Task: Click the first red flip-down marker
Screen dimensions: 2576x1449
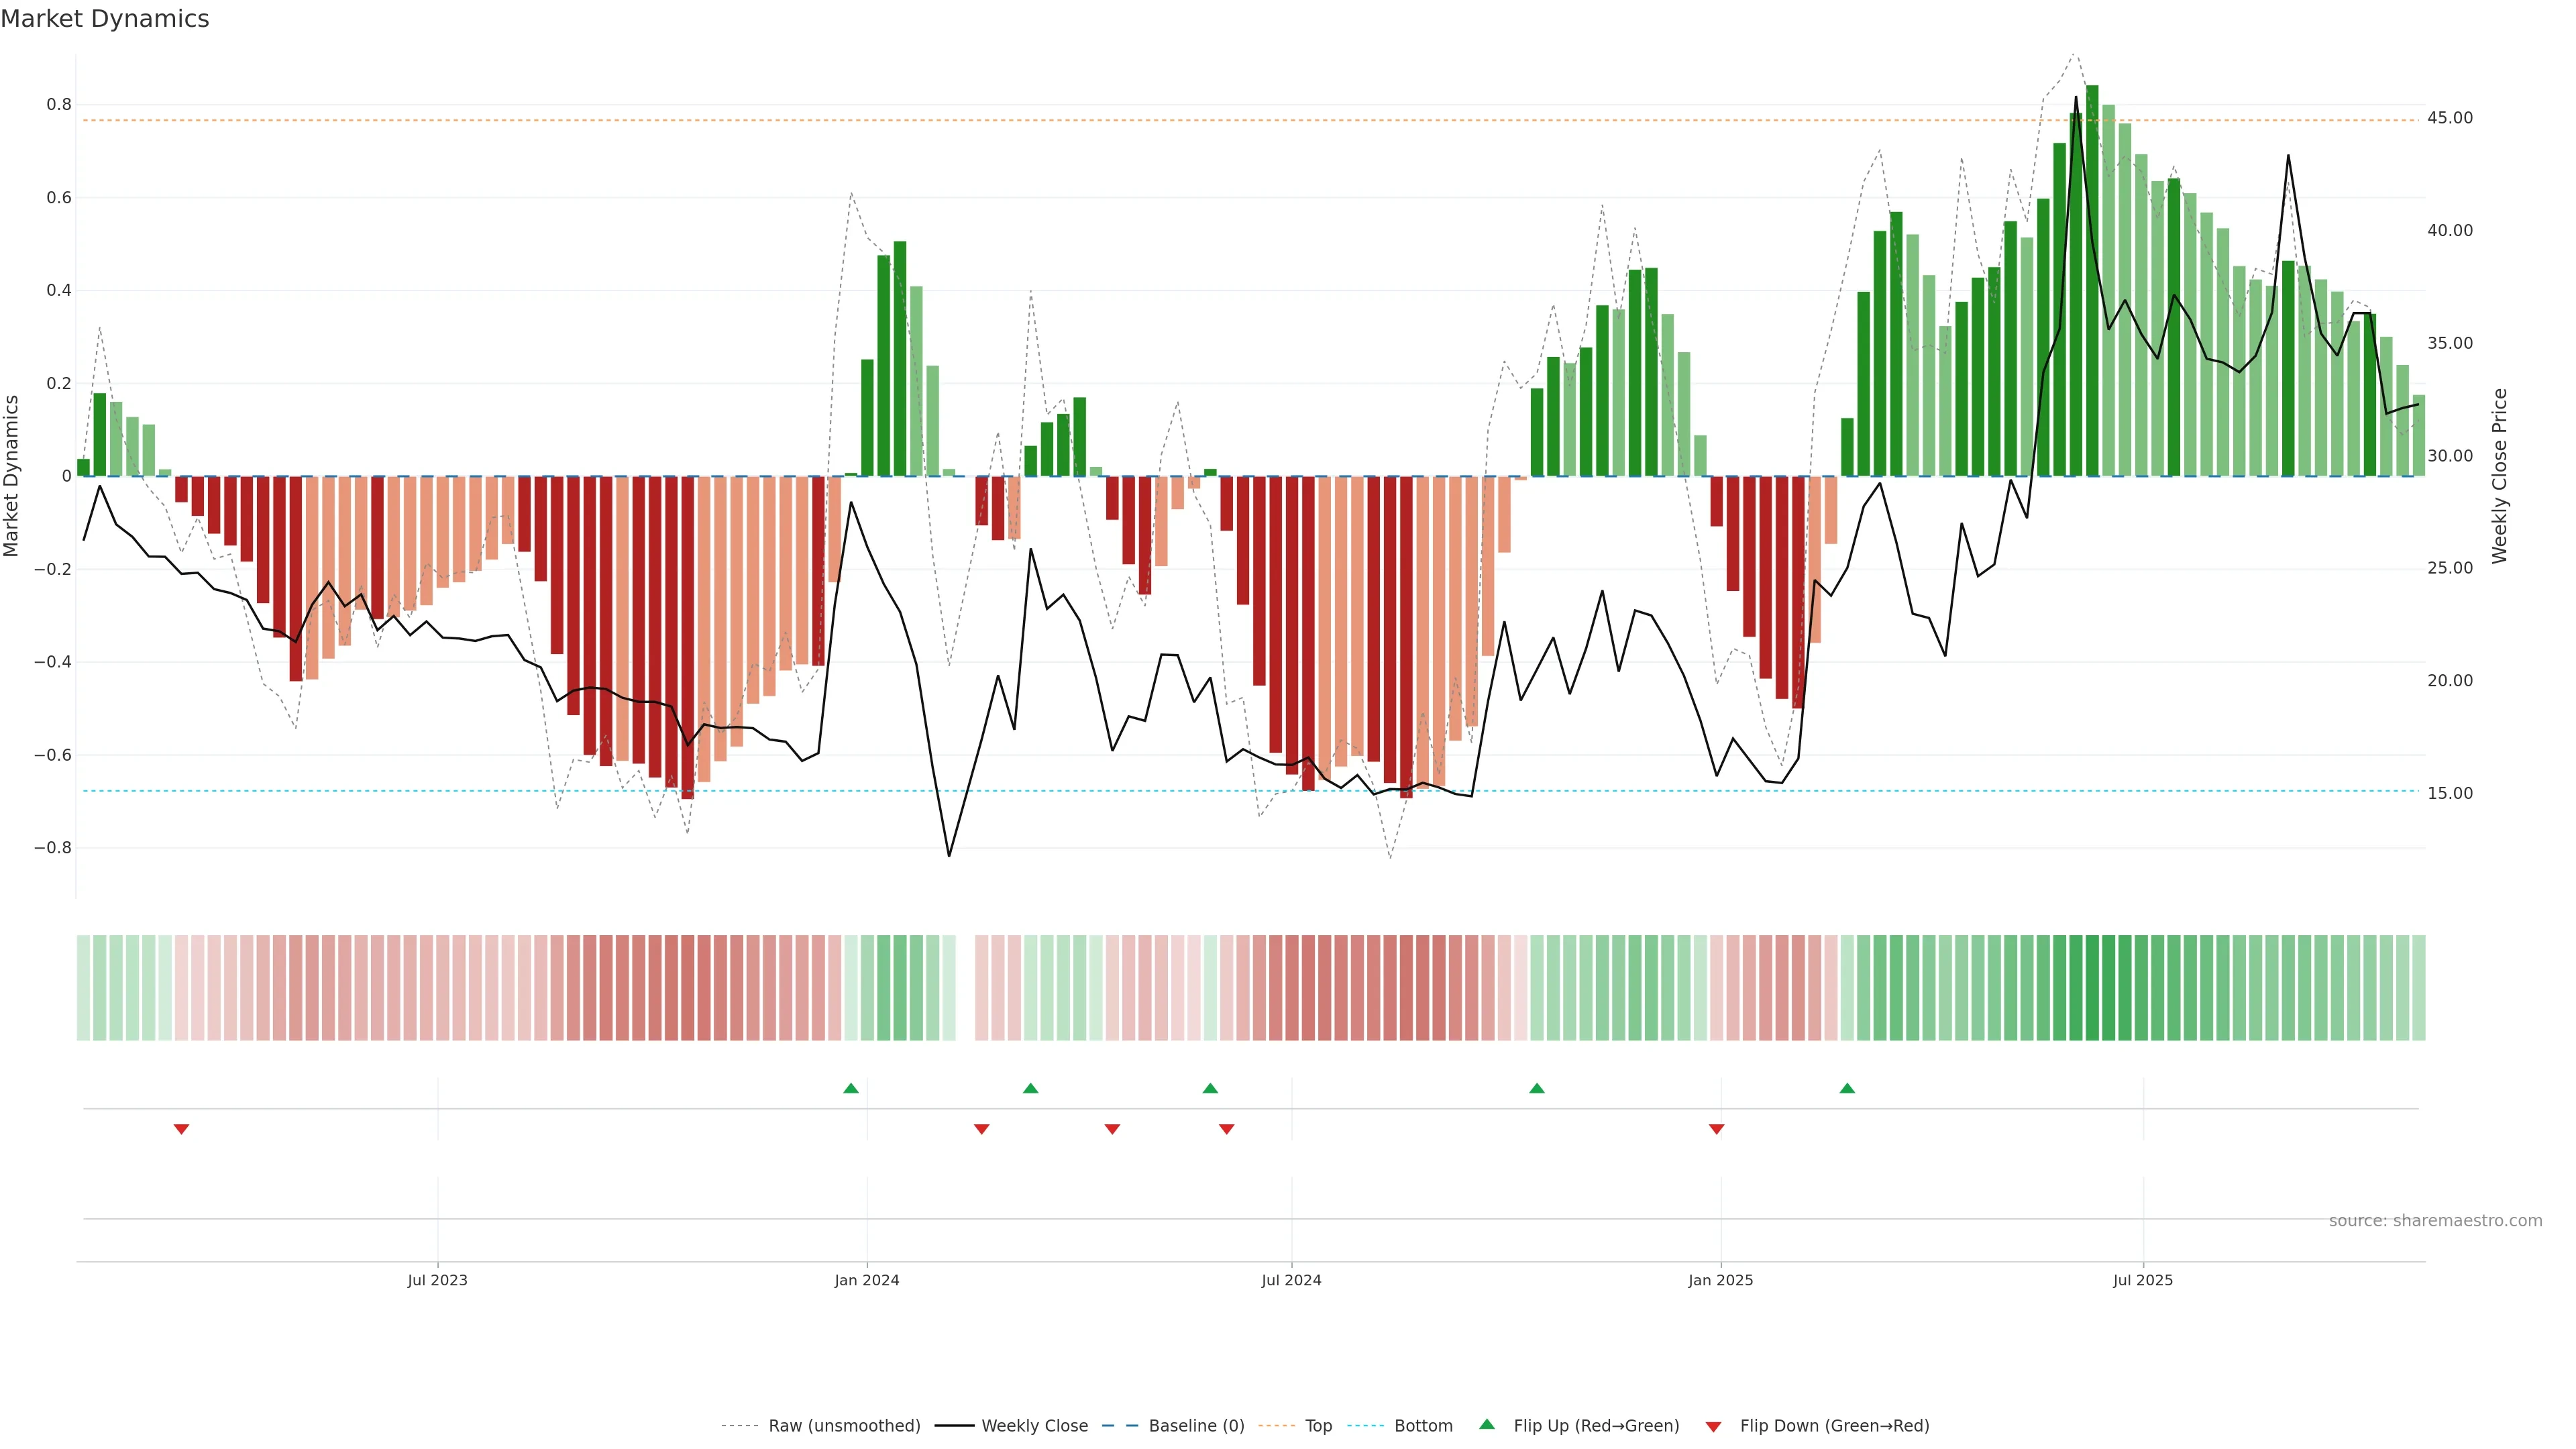Action: point(181,1129)
